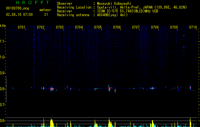Screen dimensions: 200x127
Task: Click the meteor count label
Action: coord(45,10)
